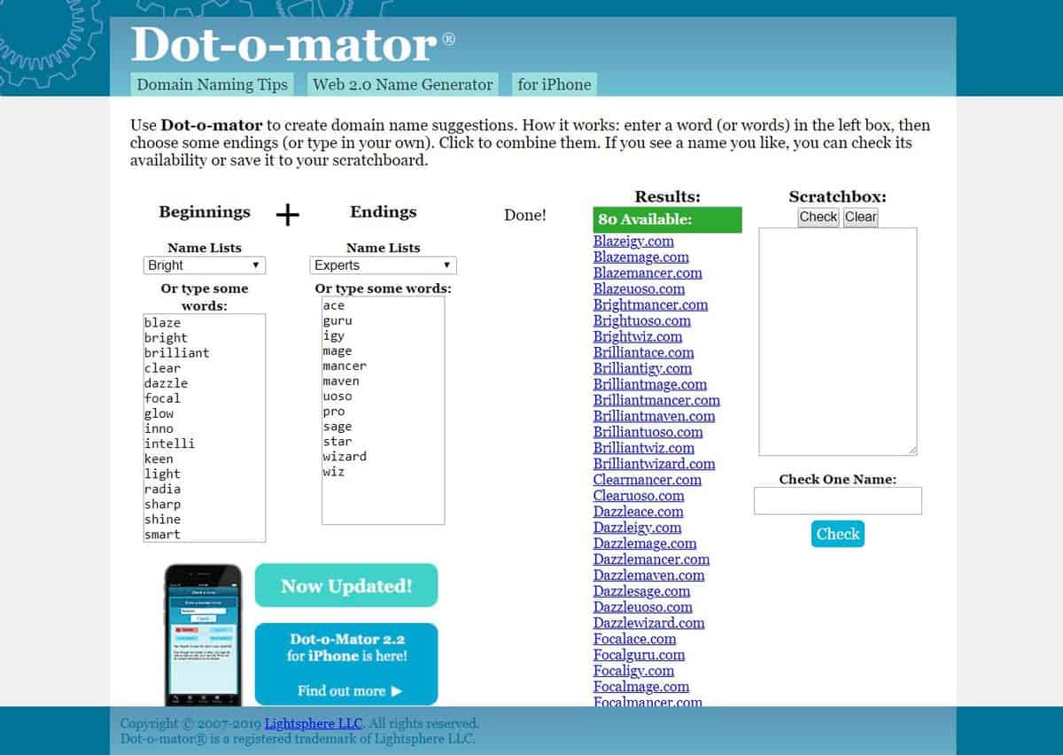Go to Web 2.0 Name Generator tab
Viewport: 1063px width, 755px height.
tap(403, 84)
